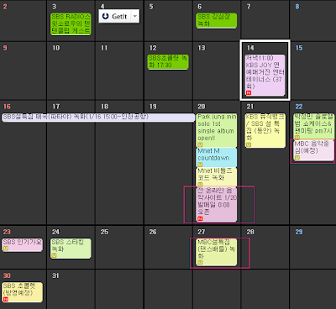Click the U icon in 박정민 쇼케이스 event
Image resolution: width=336 pixels, height=309 pixels.
297,138
